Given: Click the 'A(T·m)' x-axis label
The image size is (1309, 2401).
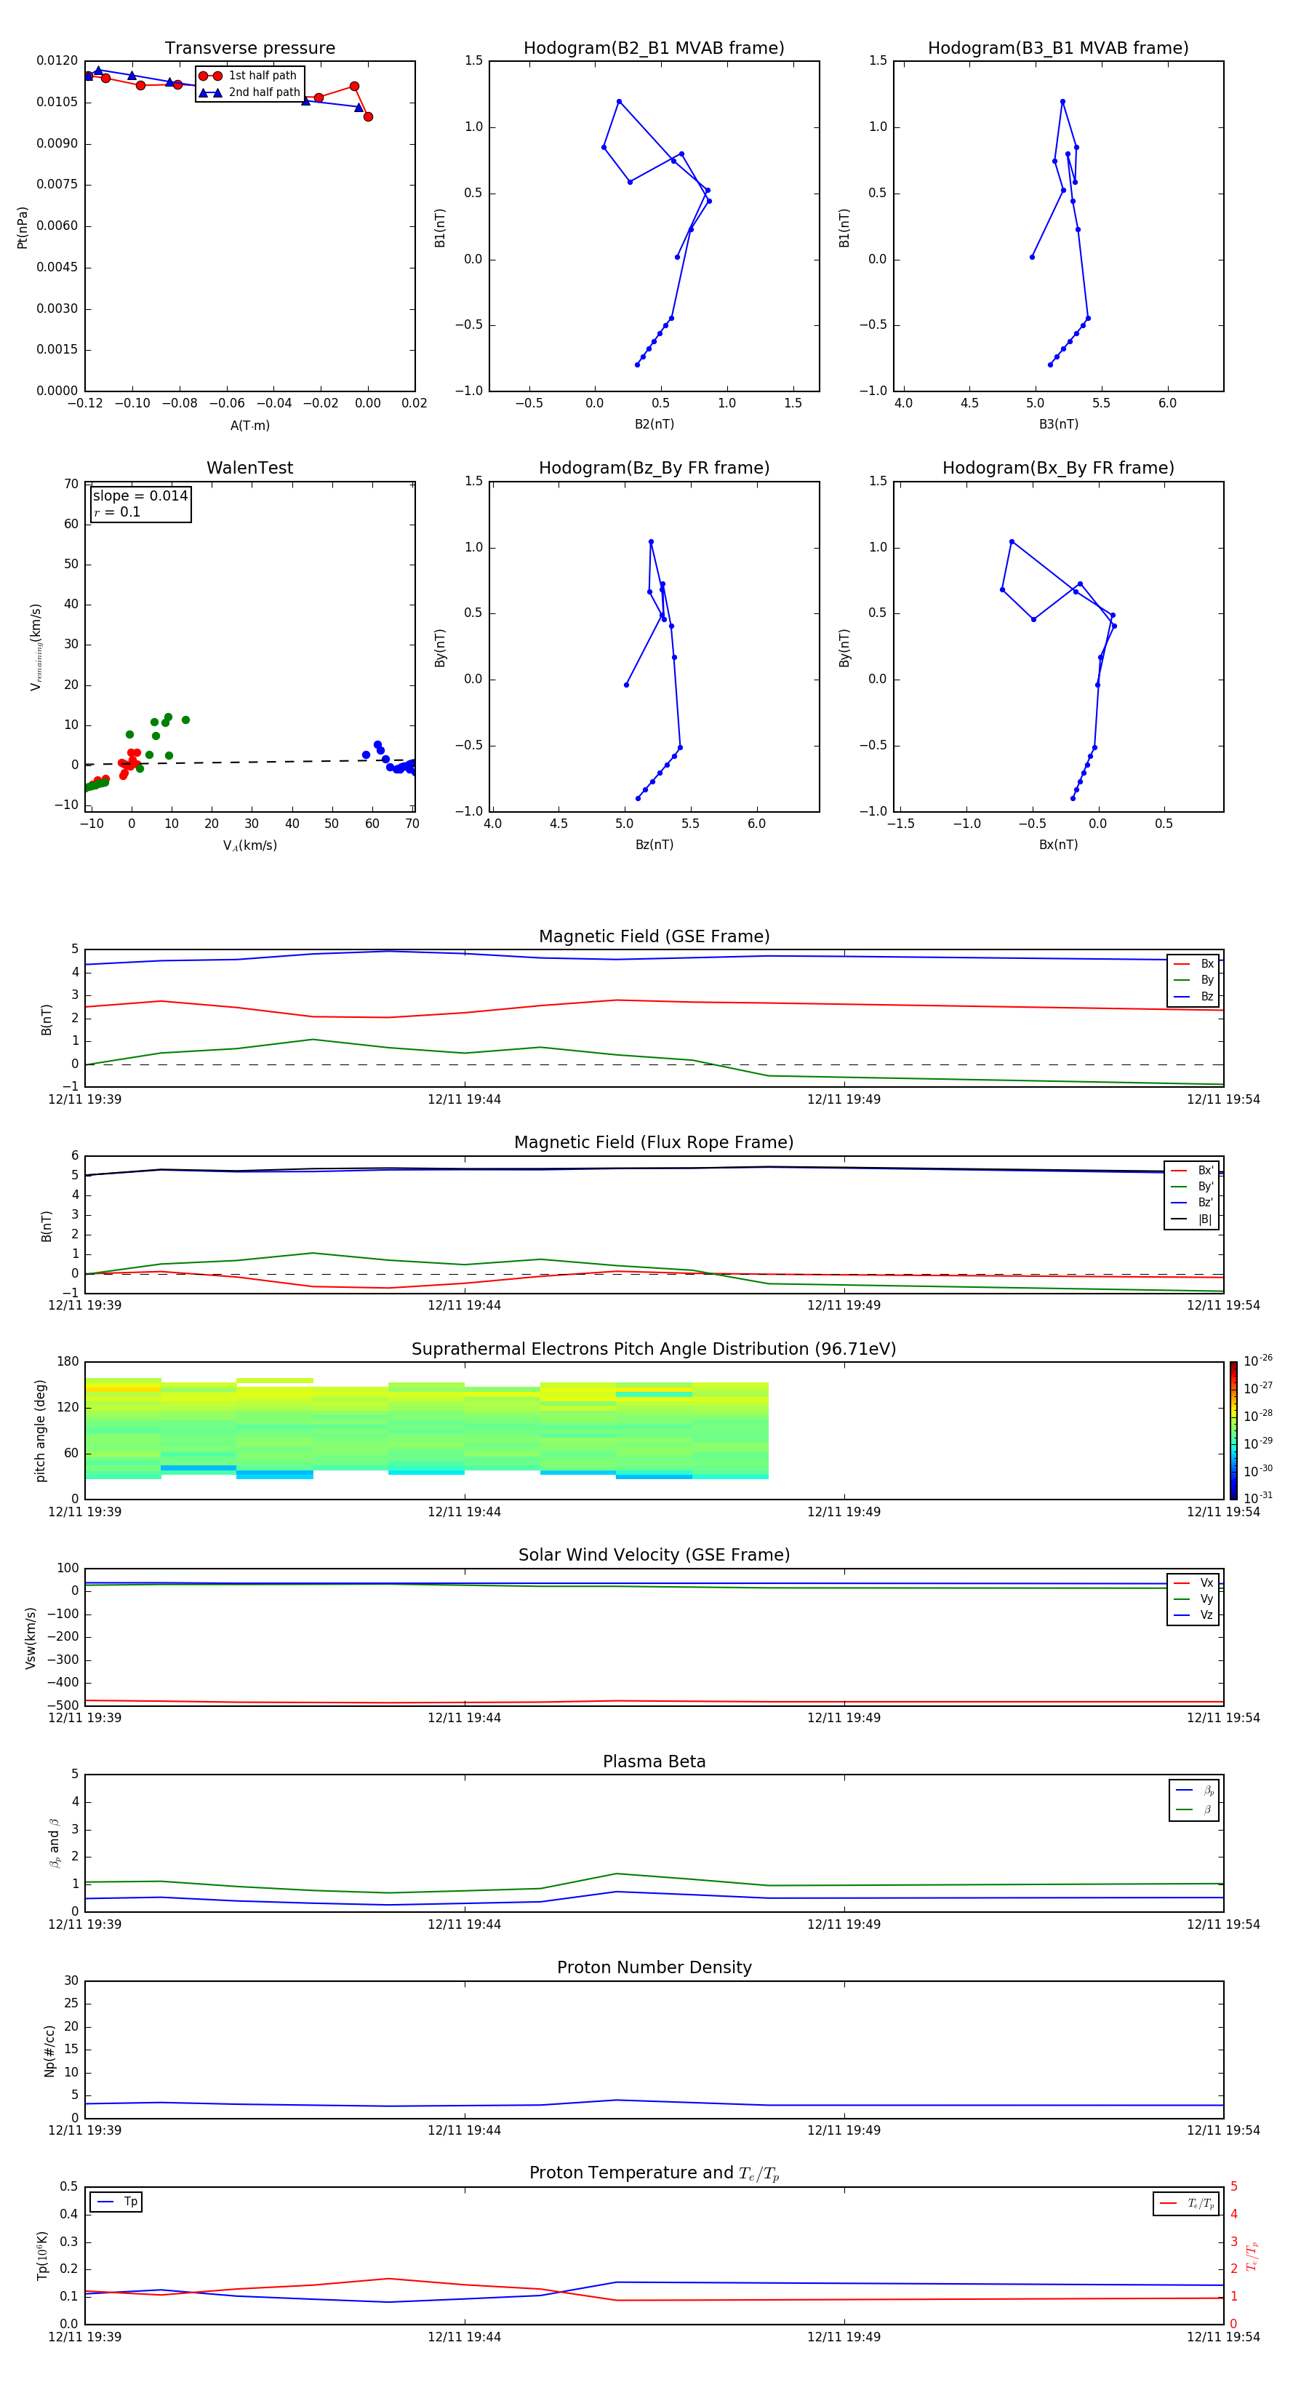Looking at the screenshot, I should click(249, 425).
